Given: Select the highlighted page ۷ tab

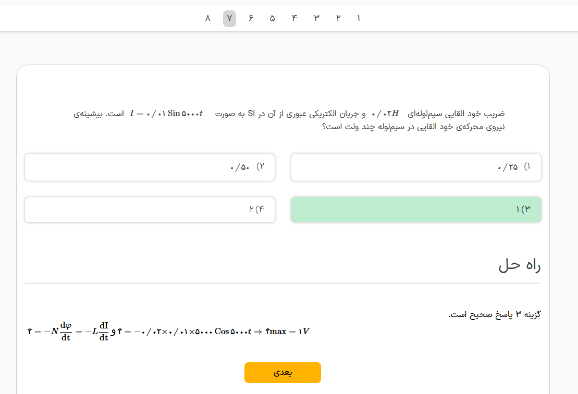Looking at the screenshot, I should (x=229, y=19).
